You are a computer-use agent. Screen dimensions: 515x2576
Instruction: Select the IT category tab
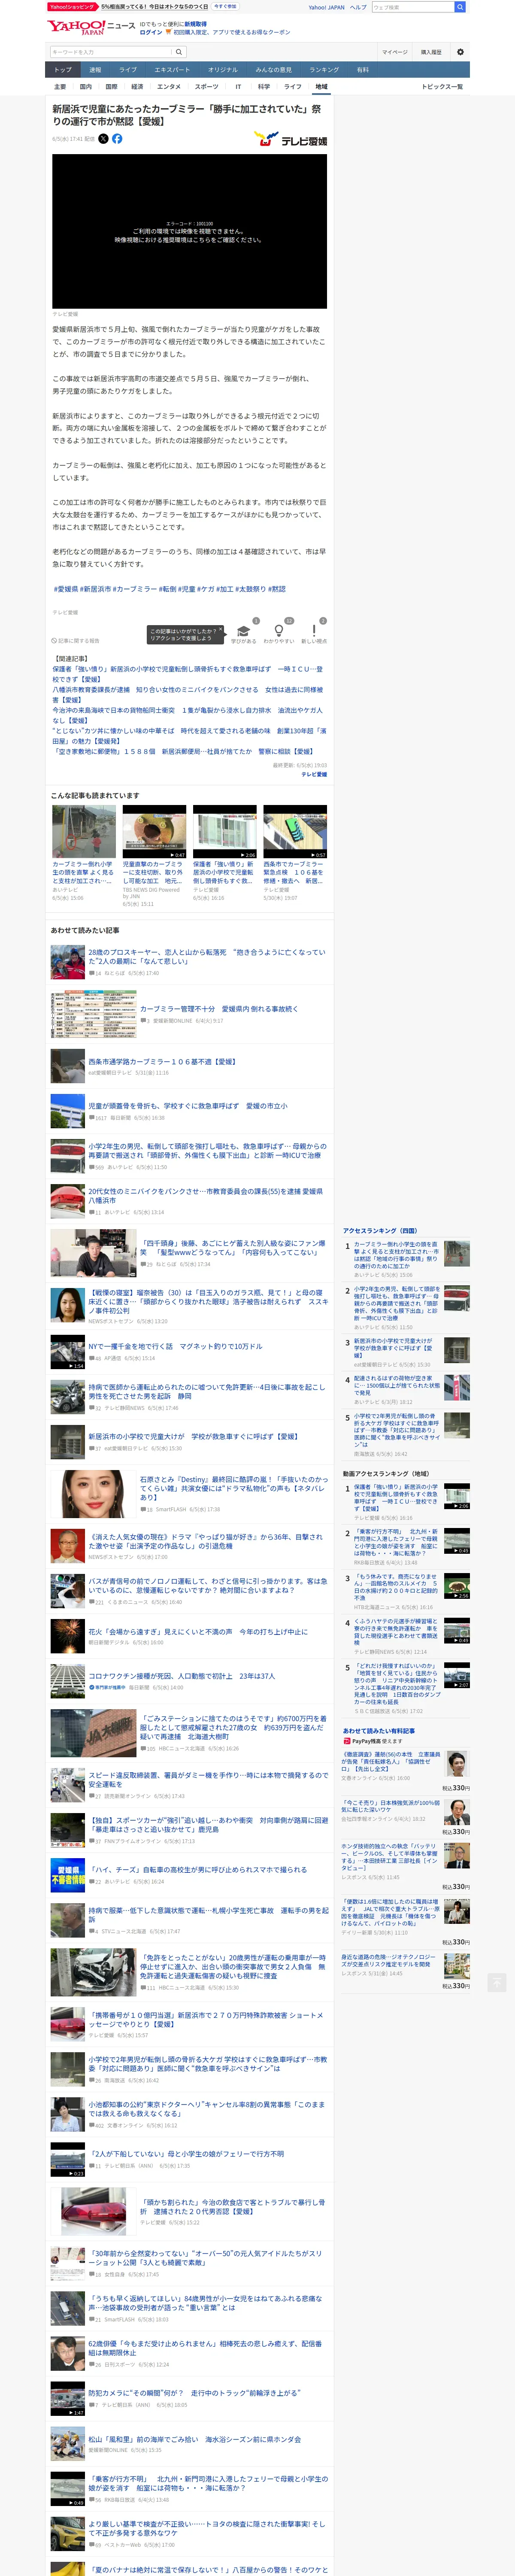pyautogui.click(x=238, y=87)
